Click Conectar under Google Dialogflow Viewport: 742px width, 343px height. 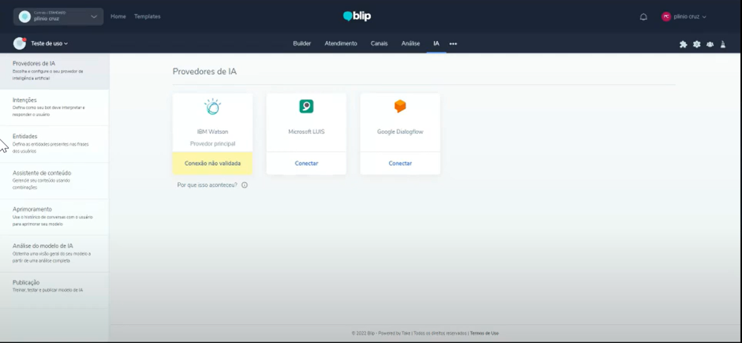[400, 163]
